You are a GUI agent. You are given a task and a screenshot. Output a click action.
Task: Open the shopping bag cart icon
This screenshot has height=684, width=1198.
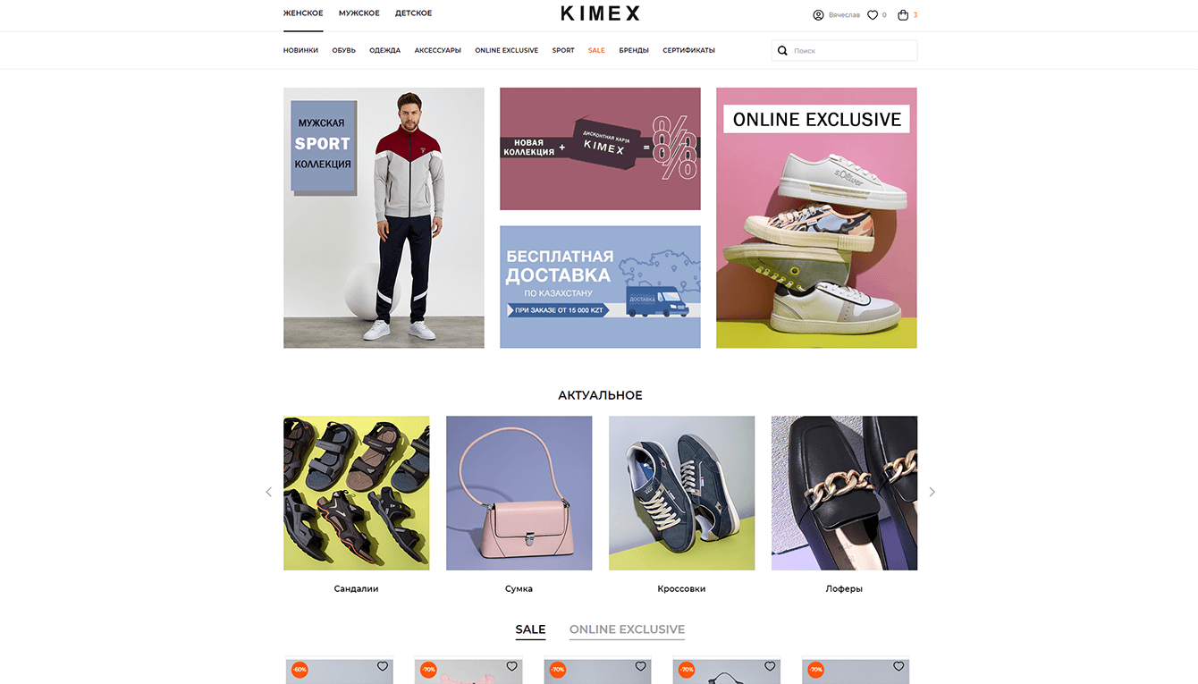pos(903,14)
